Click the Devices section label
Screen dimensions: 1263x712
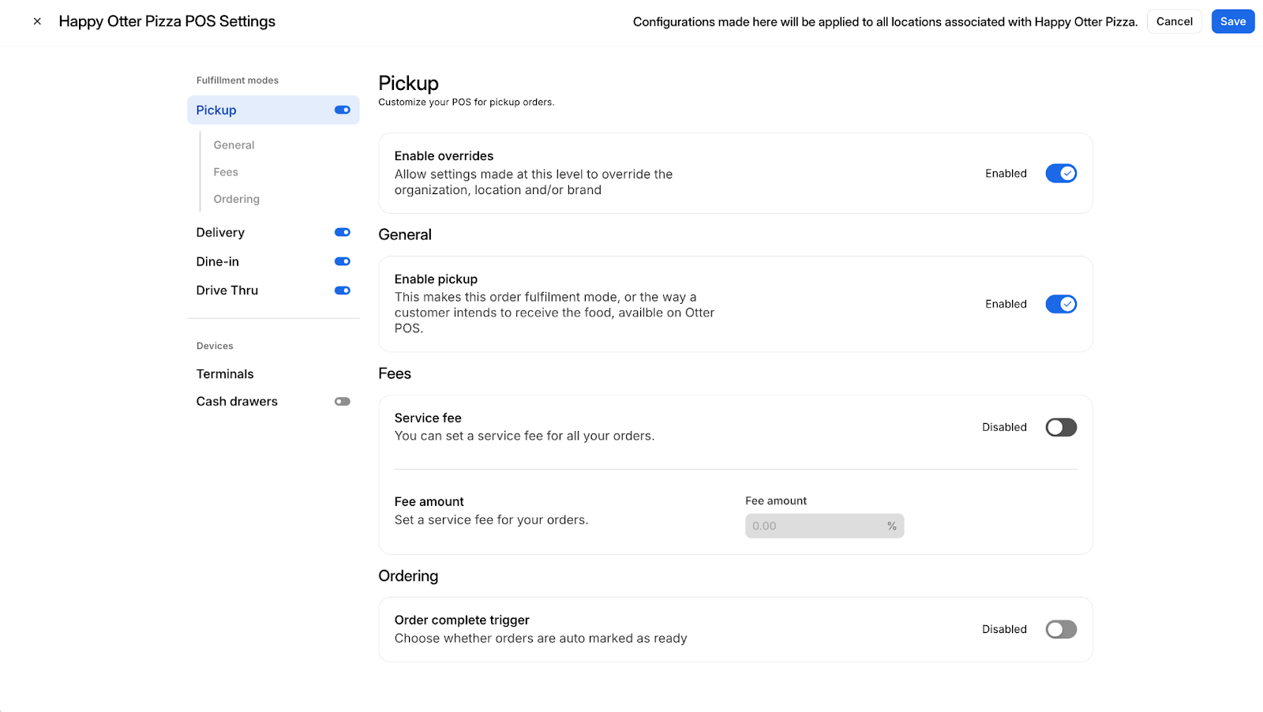pos(215,346)
